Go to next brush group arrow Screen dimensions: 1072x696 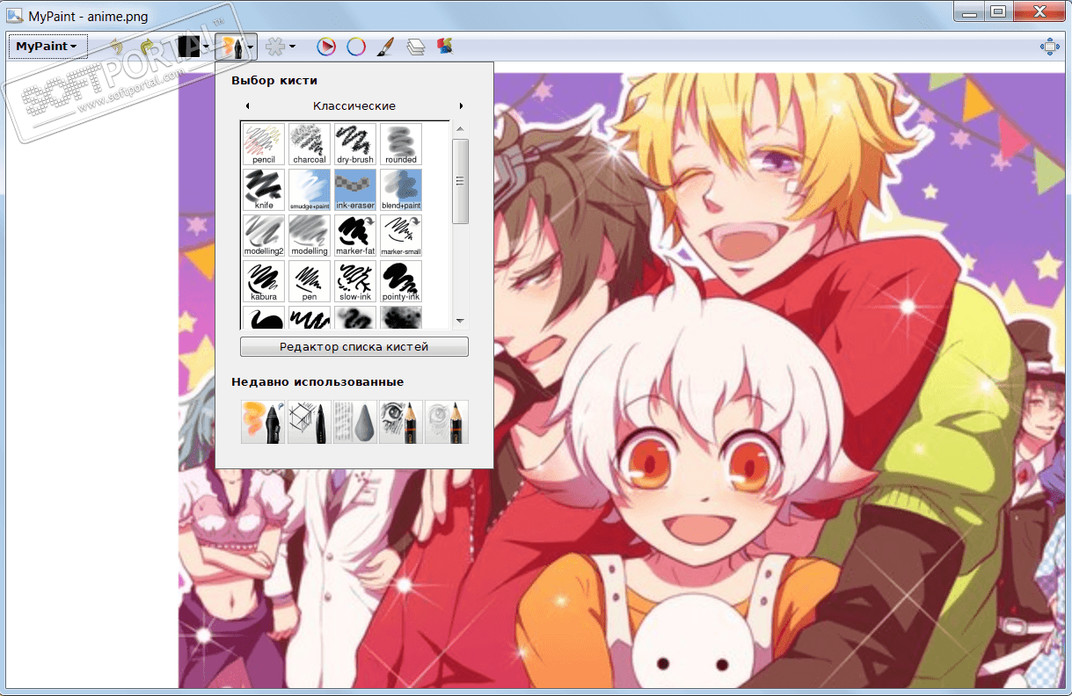462,106
